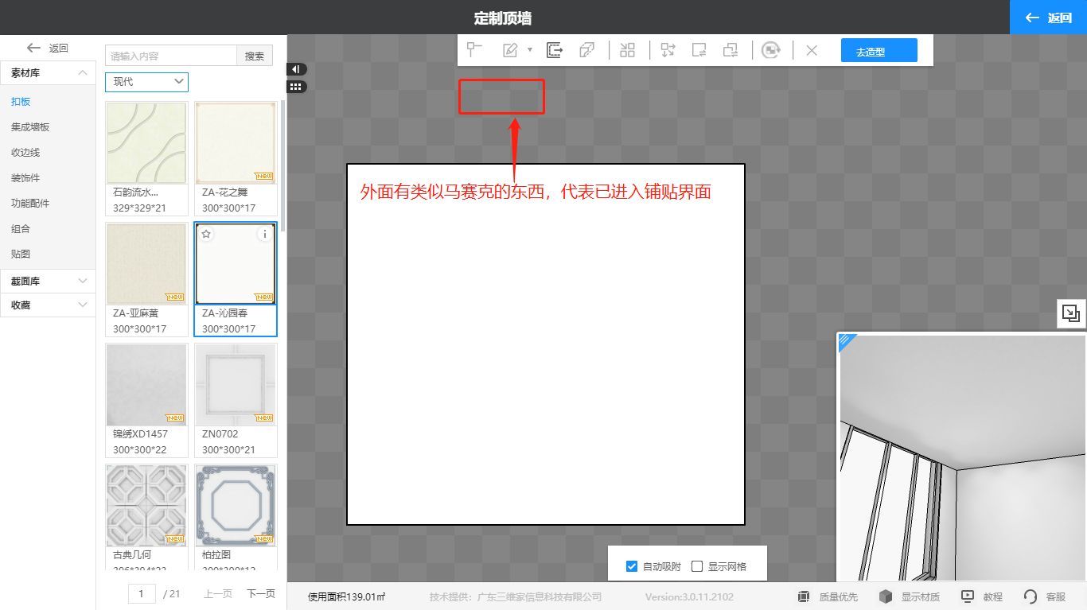Viewport: 1087px width, 610px height.
Task: Click the blue 去造型 button
Action: 879,50
